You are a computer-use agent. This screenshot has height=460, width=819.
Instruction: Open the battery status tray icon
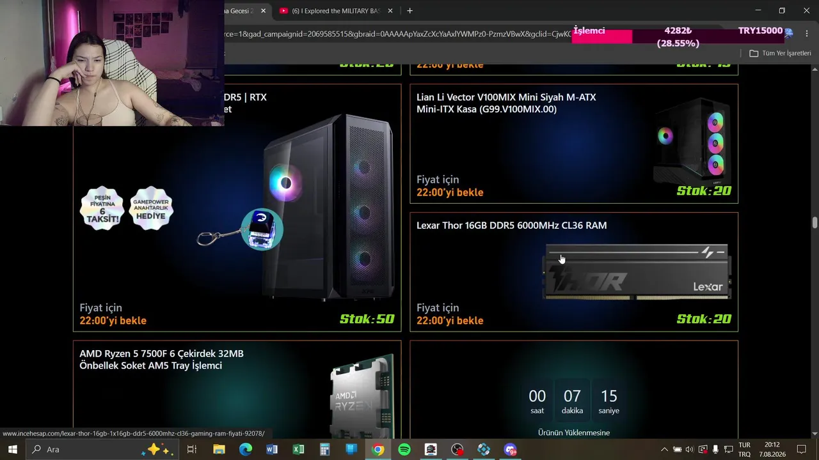coord(677,449)
